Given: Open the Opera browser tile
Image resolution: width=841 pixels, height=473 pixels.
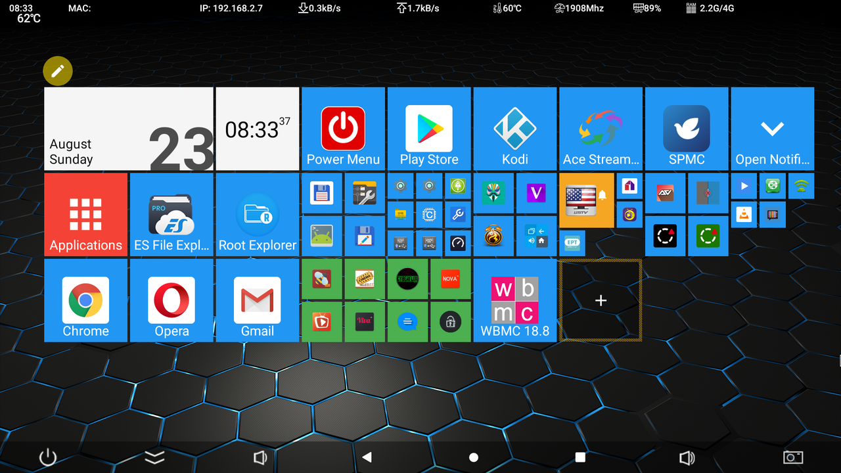Looking at the screenshot, I should click(x=171, y=300).
